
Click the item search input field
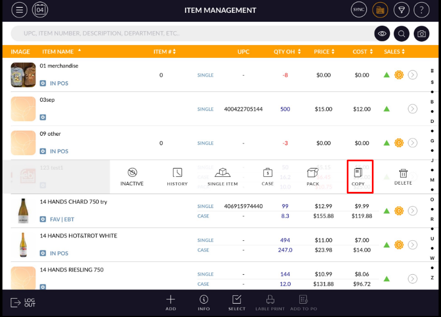(190, 34)
